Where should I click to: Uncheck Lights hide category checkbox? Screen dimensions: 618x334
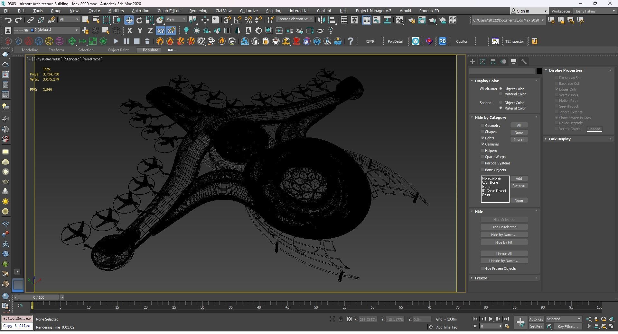tap(483, 138)
